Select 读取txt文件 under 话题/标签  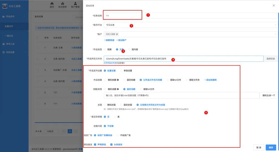coord(147,89)
